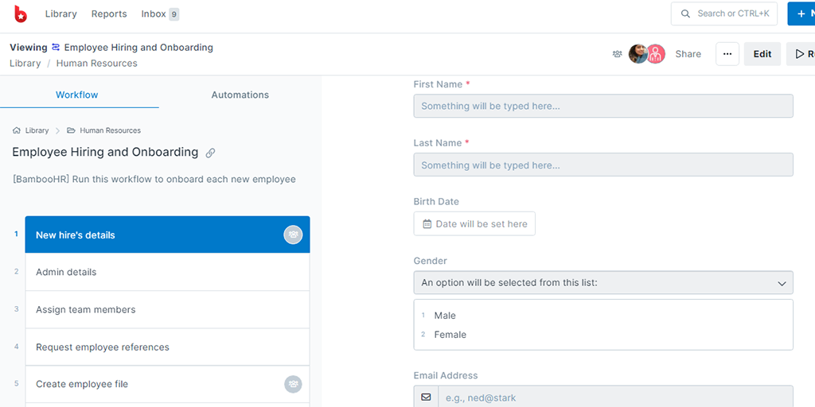Click the copy link icon beside workflow title
This screenshot has width=815, height=407.
[x=210, y=153]
